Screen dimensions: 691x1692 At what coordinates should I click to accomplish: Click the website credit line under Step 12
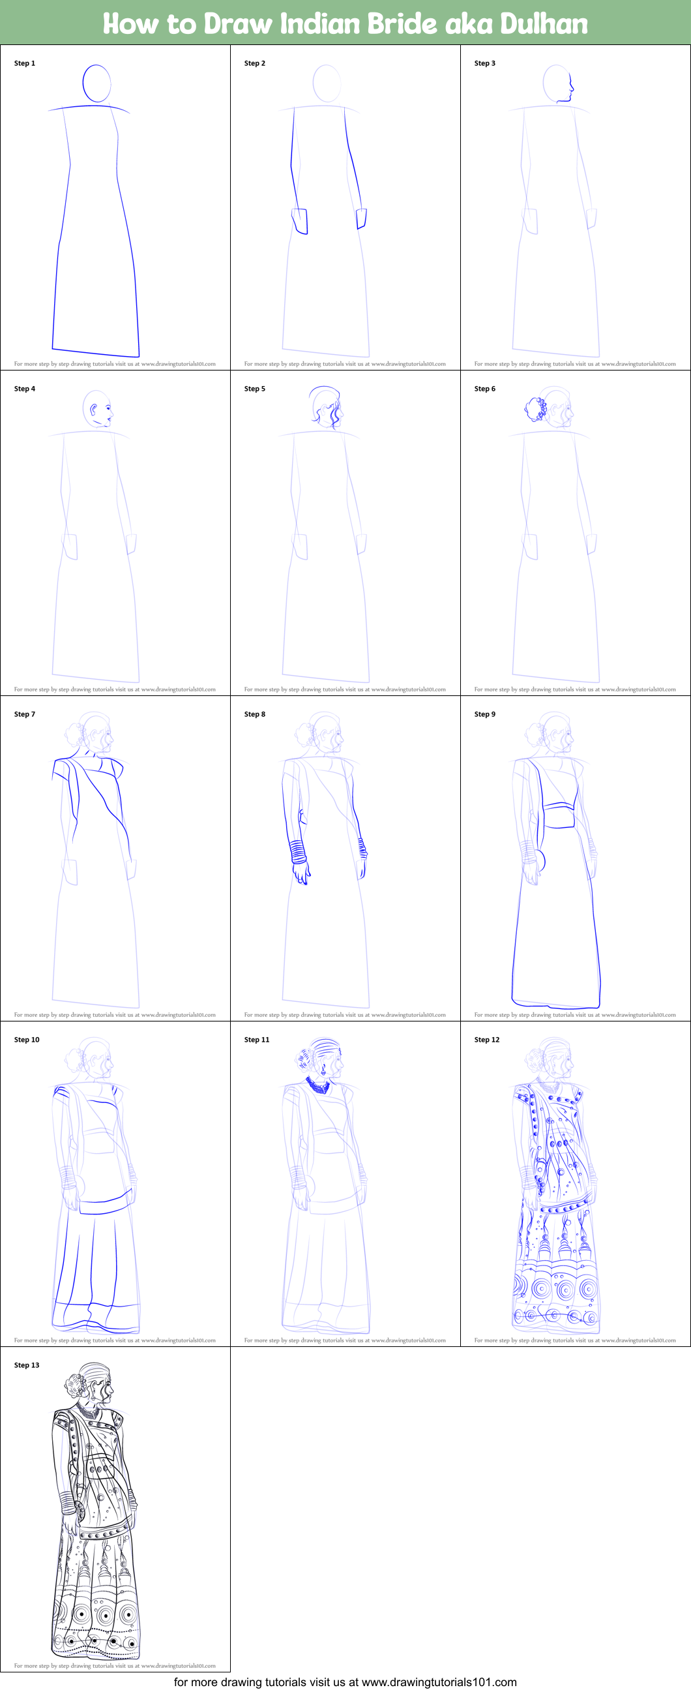tap(575, 1340)
